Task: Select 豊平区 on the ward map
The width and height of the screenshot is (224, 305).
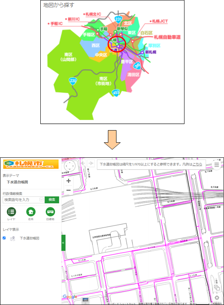Action: [x=127, y=62]
